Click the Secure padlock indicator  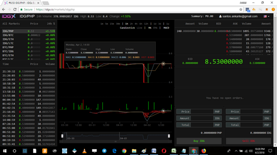coord(26,9)
